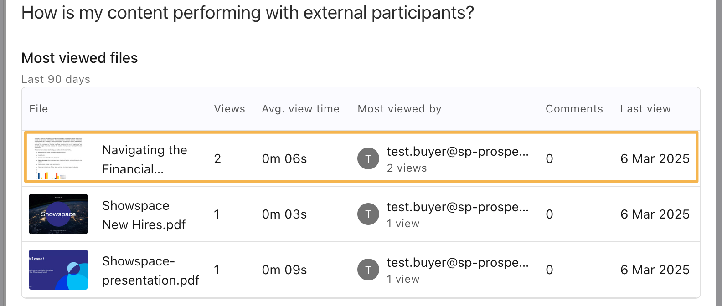Click the avatar icon next to Navigating the Financial file
Screen dimensions: 722x306
coord(368,158)
